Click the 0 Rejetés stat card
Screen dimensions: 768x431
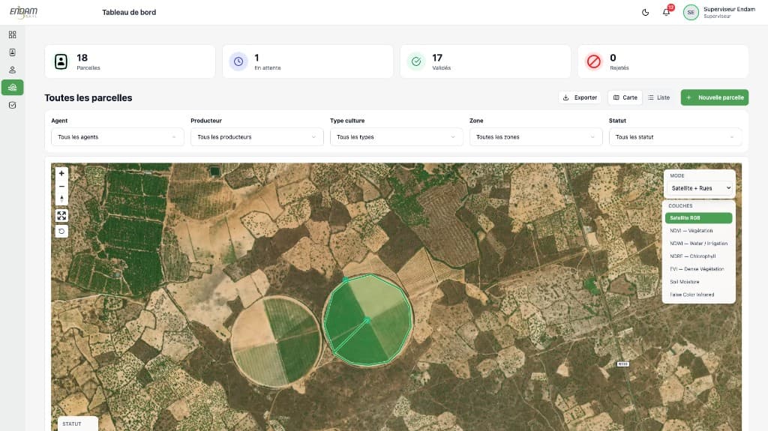pyautogui.click(x=663, y=61)
